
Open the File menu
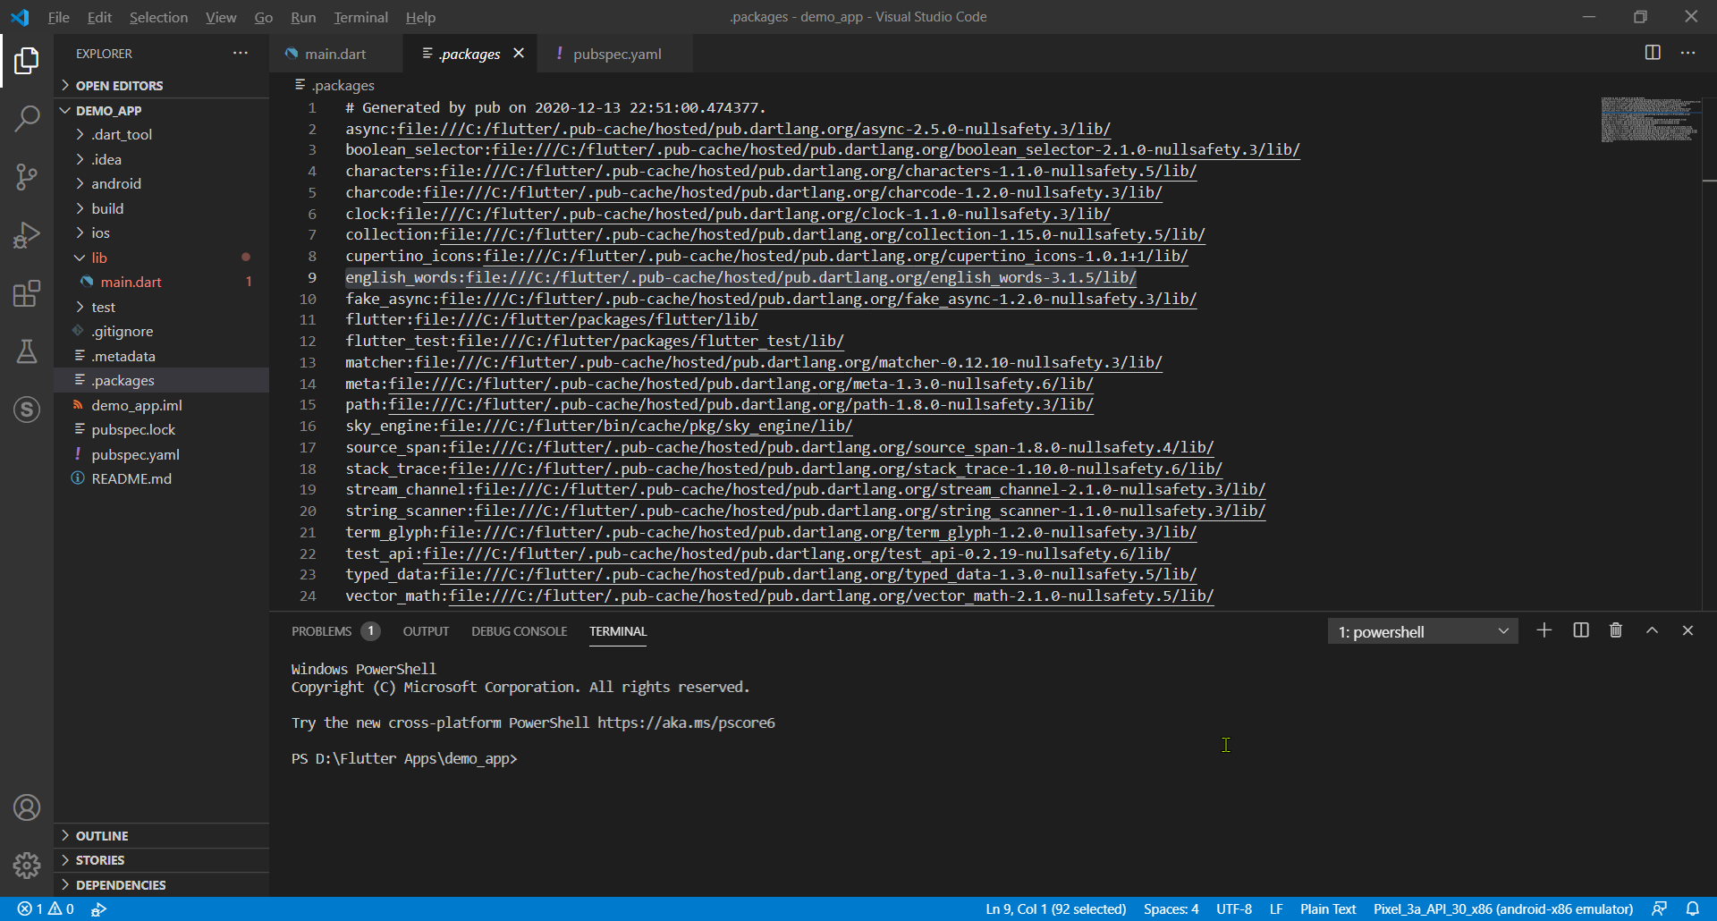[x=59, y=17]
